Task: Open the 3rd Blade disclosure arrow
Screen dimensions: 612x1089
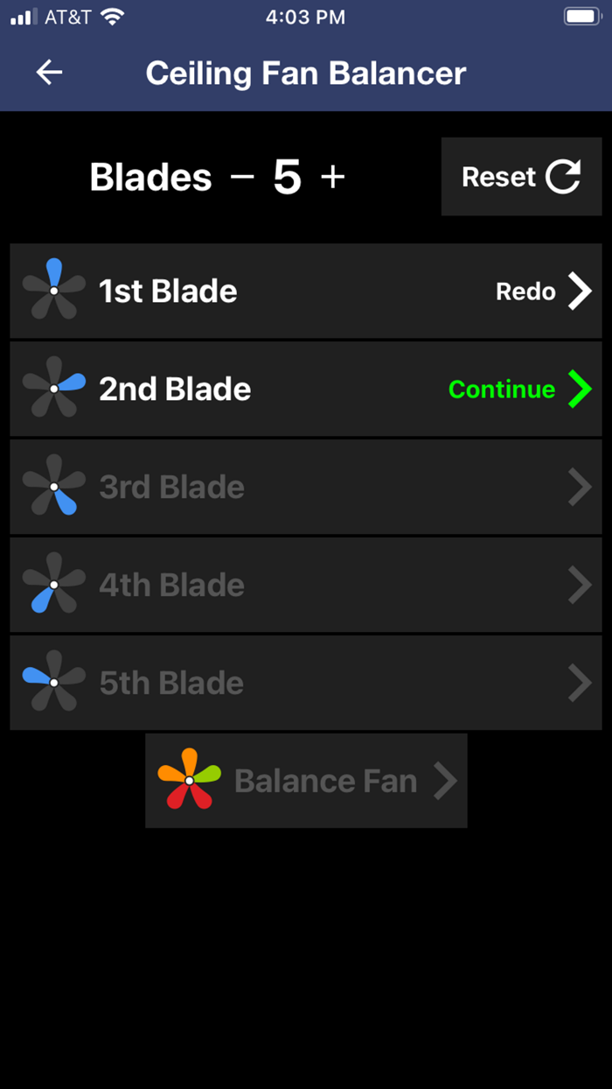Action: (580, 487)
